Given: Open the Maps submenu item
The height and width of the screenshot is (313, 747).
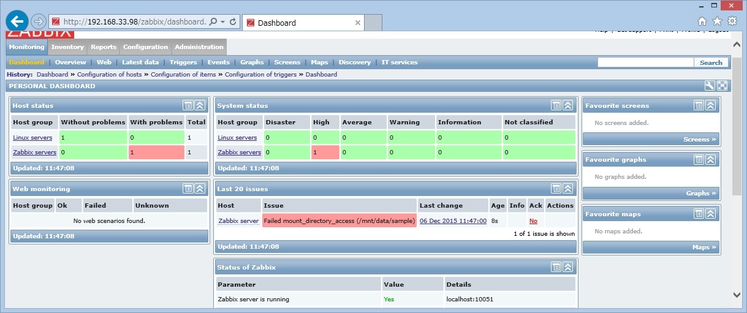Looking at the screenshot, I should pyautogui.click(x=319, y=62).
